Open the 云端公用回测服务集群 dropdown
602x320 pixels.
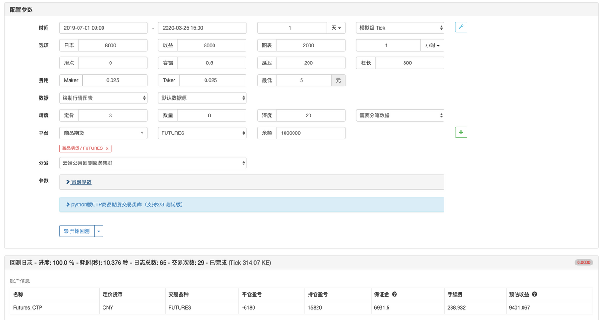[x=153, y=163]
